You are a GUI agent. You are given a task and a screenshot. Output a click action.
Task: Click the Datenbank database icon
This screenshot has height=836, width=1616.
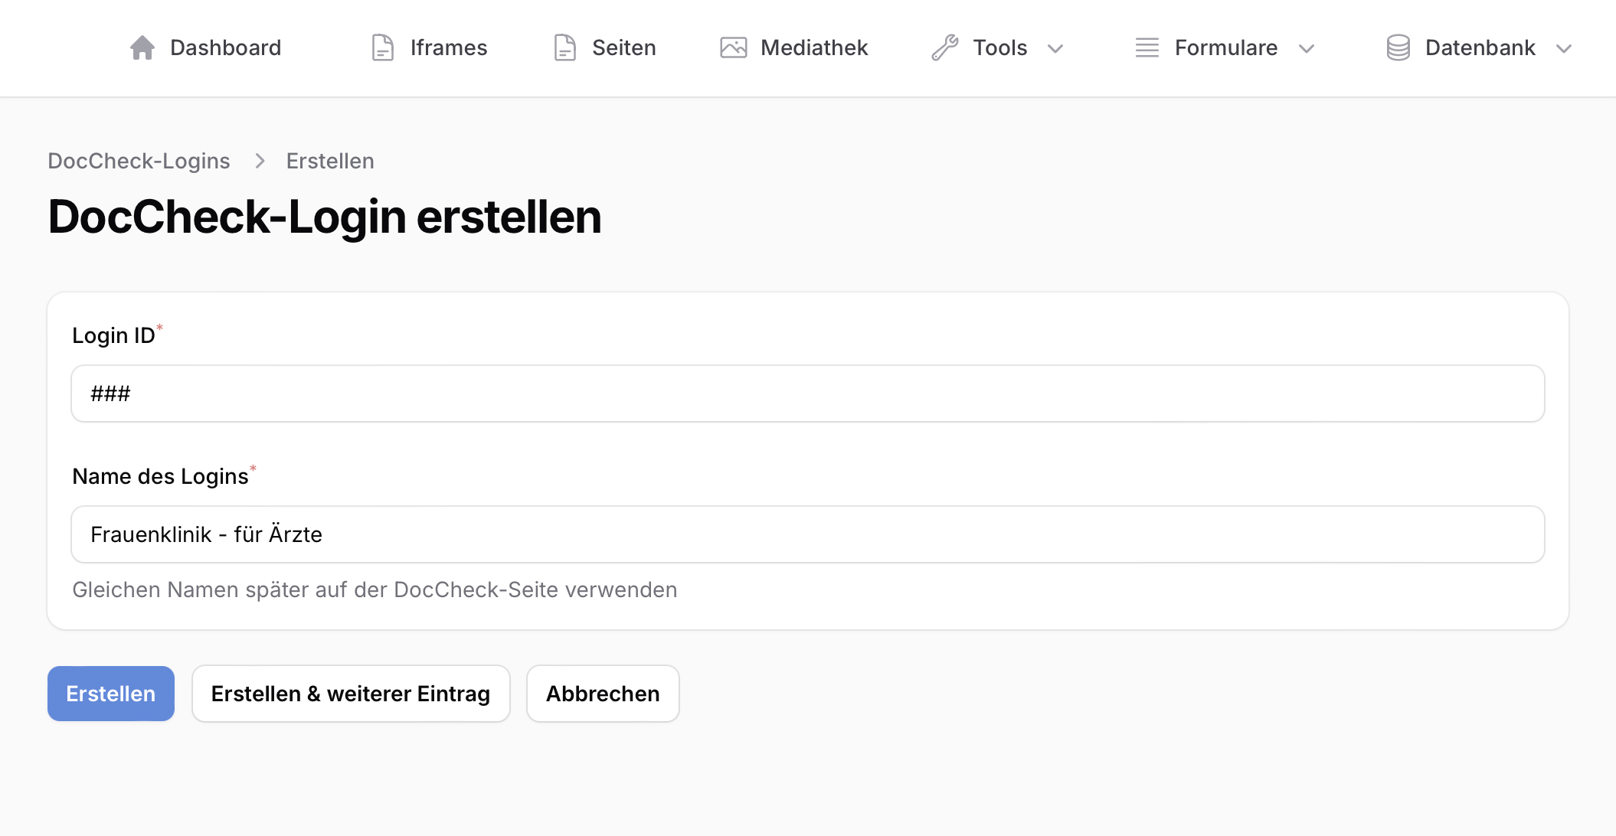pyautogui.click(x=1398, y=47)
